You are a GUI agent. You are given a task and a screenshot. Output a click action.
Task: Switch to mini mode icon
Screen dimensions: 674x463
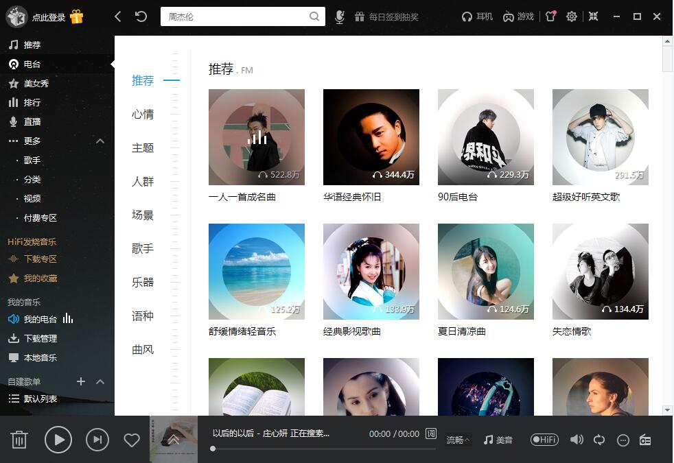593,16
